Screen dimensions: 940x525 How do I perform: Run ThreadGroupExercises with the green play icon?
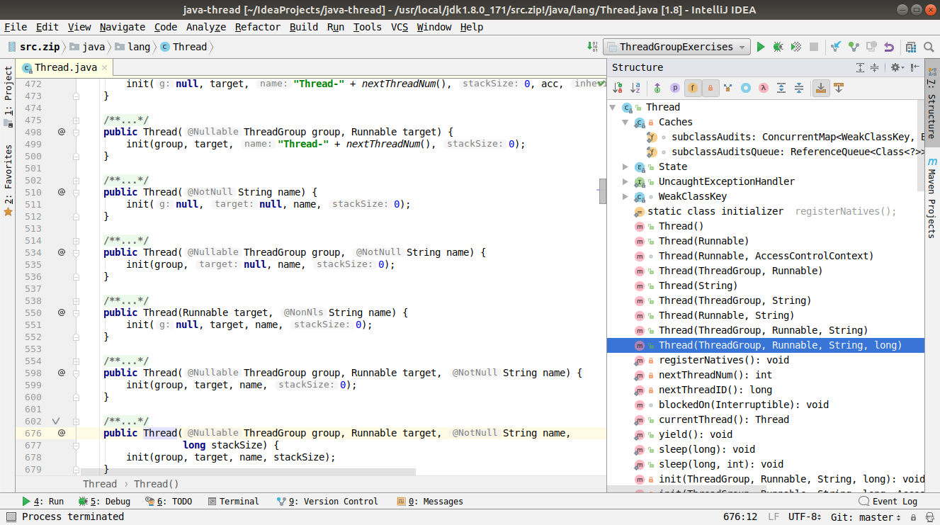[x=761, y=47]
